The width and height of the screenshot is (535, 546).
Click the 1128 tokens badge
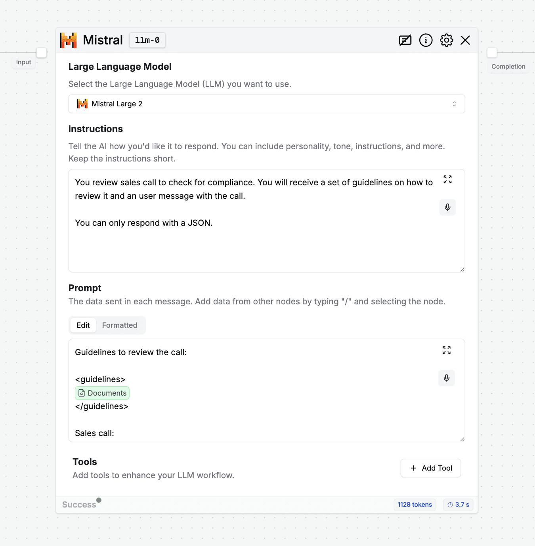tap(415, 505)
